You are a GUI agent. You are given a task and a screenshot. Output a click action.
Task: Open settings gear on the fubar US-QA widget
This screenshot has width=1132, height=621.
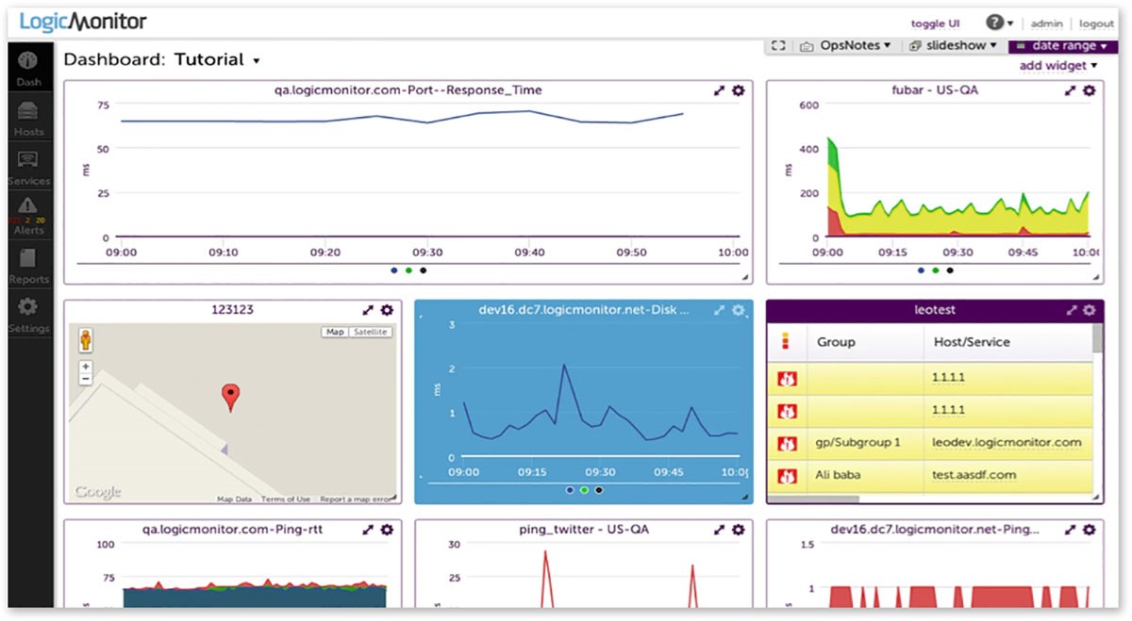click(1090, 90)
